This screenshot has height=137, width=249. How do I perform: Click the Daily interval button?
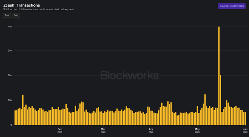pos(16,15)
